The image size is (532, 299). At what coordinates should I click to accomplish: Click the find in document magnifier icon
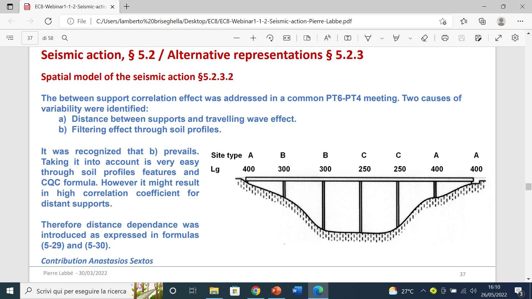click(x=65, y=38)
